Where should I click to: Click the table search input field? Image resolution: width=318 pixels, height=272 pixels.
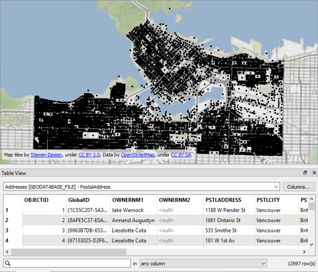point(67,263)
